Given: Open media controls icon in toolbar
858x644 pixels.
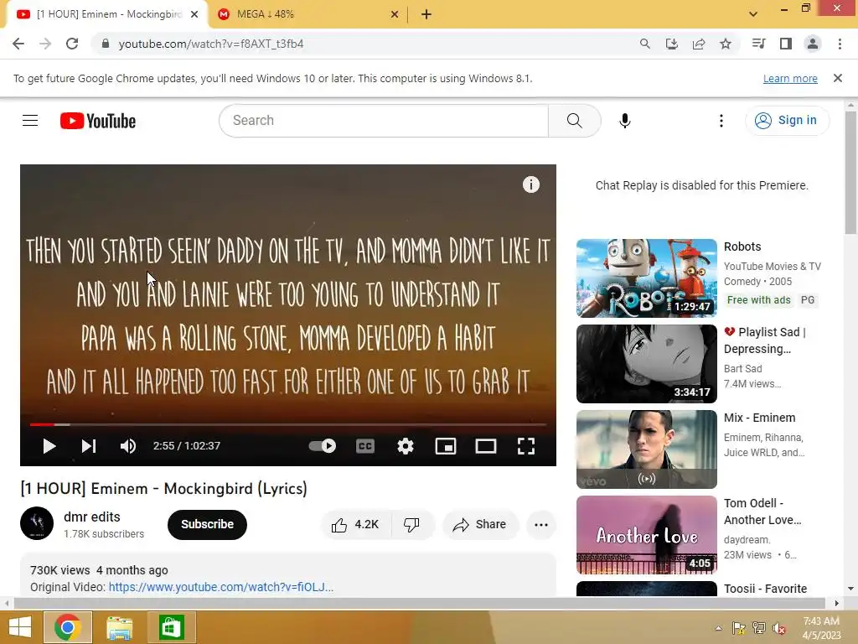Looking at the screenshot, I should (759, 44).
